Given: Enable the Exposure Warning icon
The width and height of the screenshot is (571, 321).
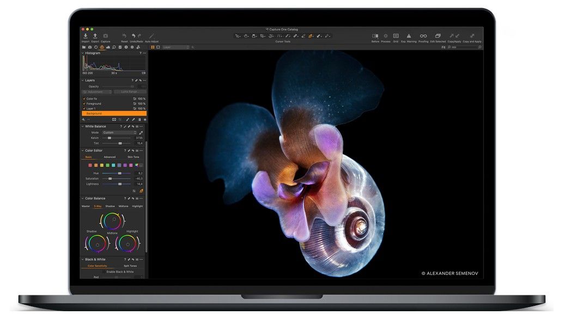Looking at the screenshot, I should pos(409,34).
